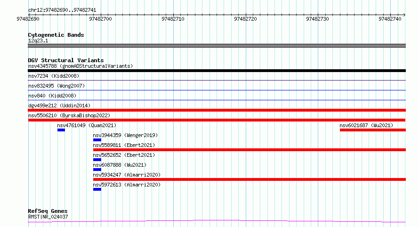Select the blue nsv4761049 variant block

[x=61, y=130]
